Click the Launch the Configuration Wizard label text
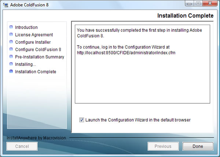The image size is (220, 157). tap(138, 120)
